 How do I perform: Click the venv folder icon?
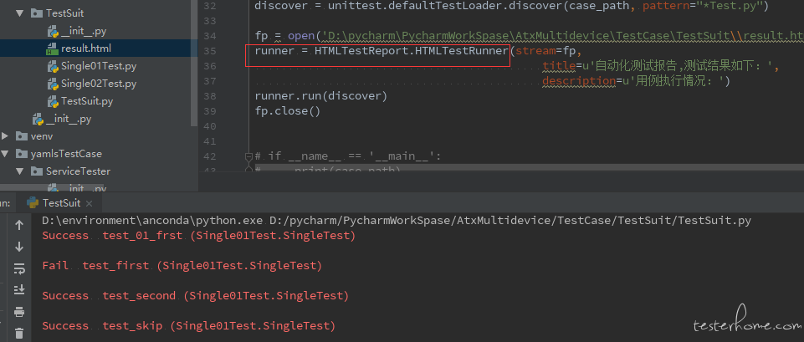click(22, 136)
